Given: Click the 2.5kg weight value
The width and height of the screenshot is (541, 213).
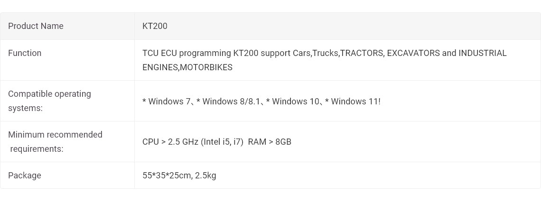Looking at the screenshot, I should (x=205, y=176).
